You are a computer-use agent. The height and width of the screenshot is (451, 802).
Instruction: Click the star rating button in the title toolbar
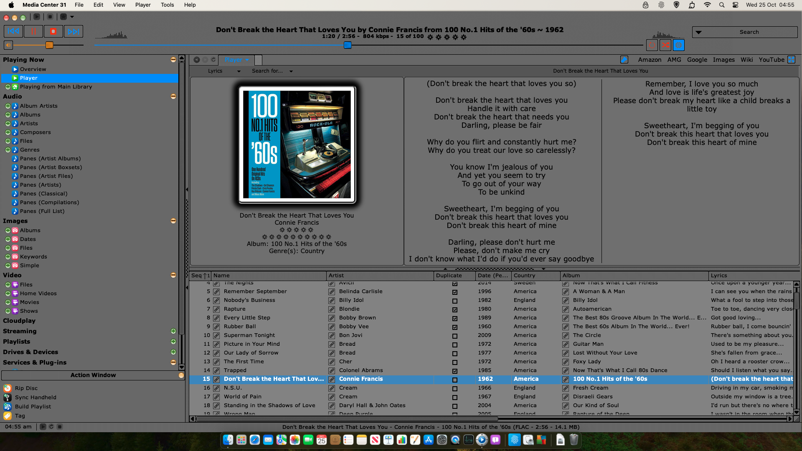tap(63, 17)
